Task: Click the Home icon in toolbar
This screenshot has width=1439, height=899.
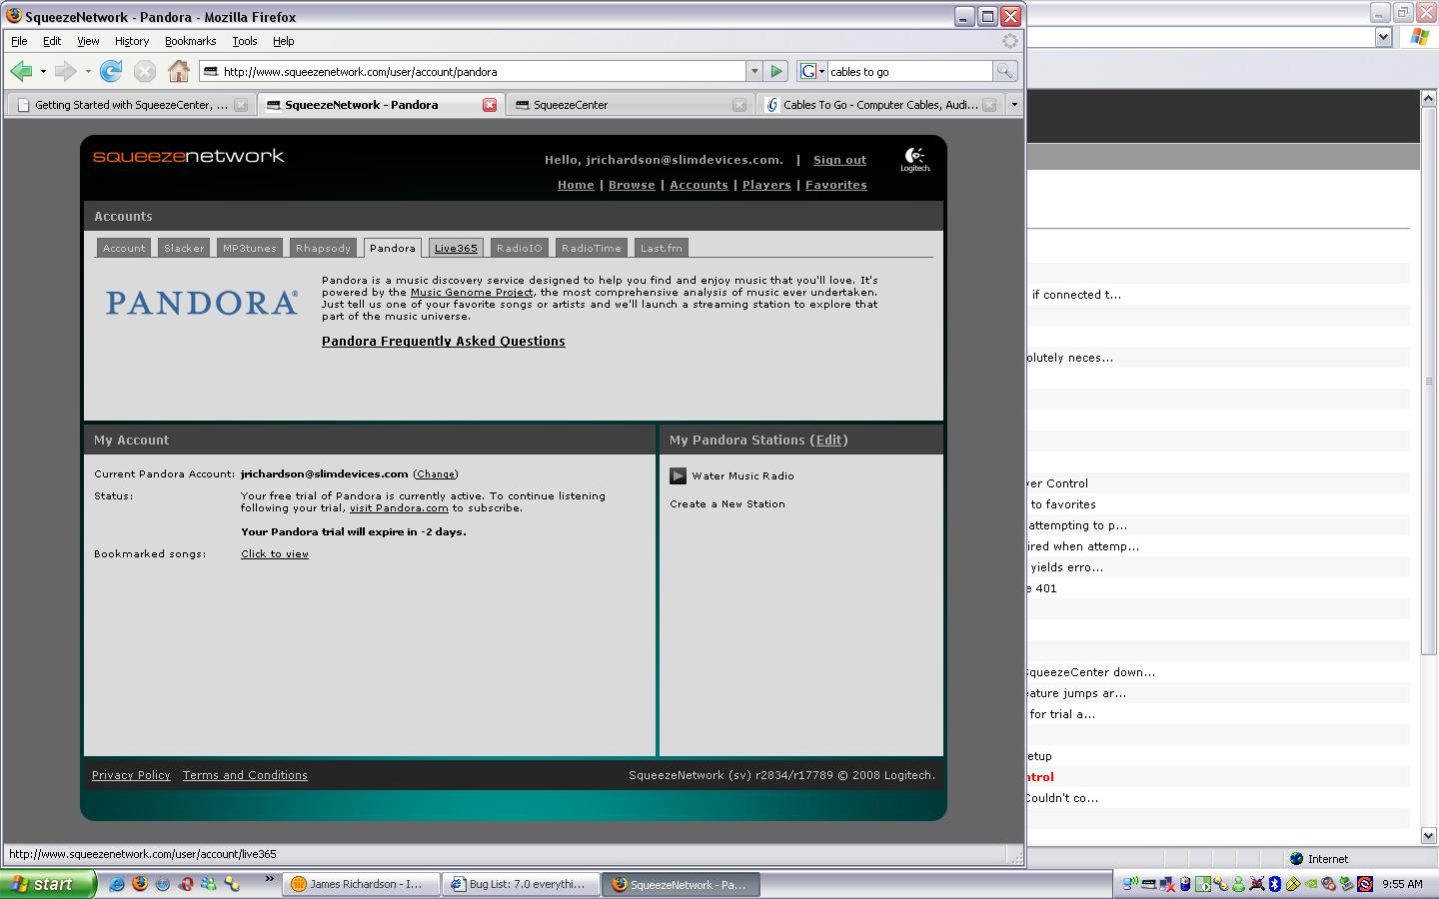Action: [178, 71]
